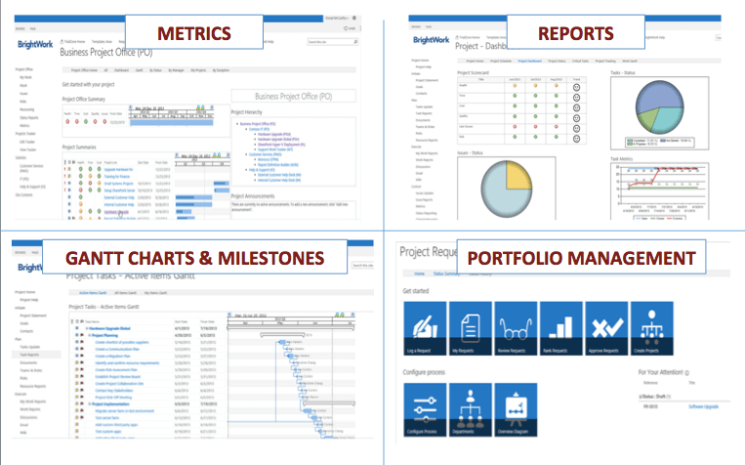
Task: Open the Overview Diagram tile
Action: [x=516, y=410]
